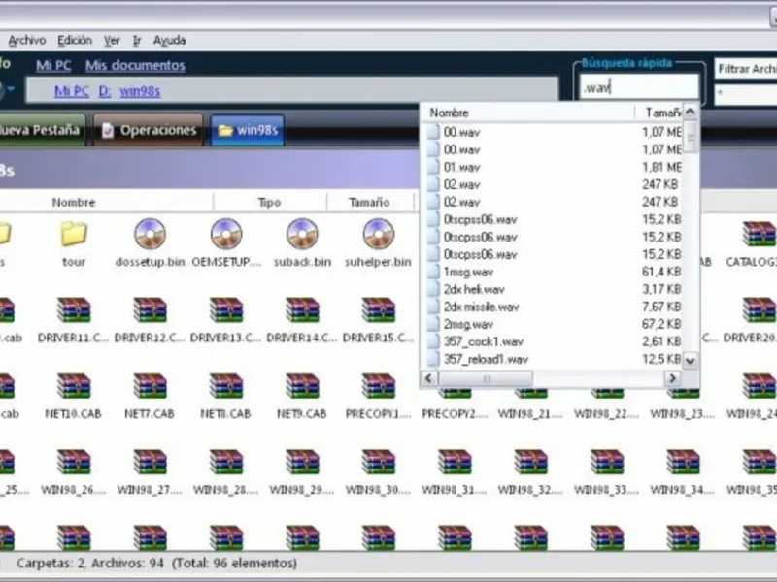The image size is (777, 582).
Task: Select the WIN98_31 archive icon
Action: point(455,463)
